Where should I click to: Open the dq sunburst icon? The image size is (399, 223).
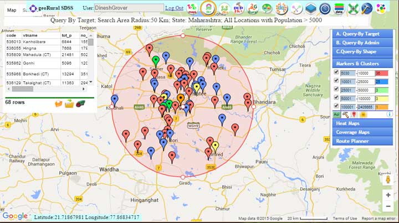coord(282,9)
